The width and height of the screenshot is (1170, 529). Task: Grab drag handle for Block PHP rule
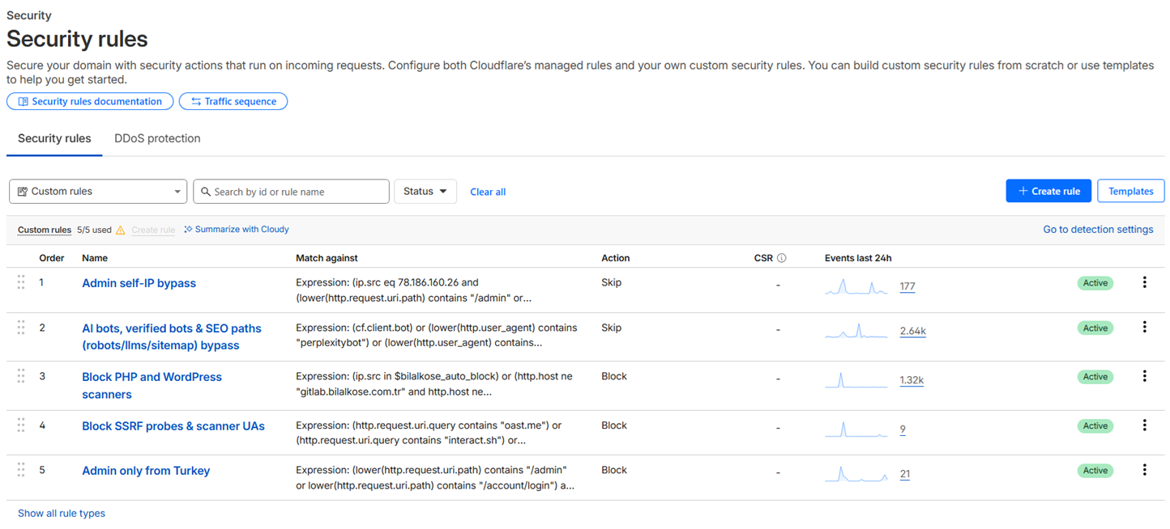(x=21, y=376)
